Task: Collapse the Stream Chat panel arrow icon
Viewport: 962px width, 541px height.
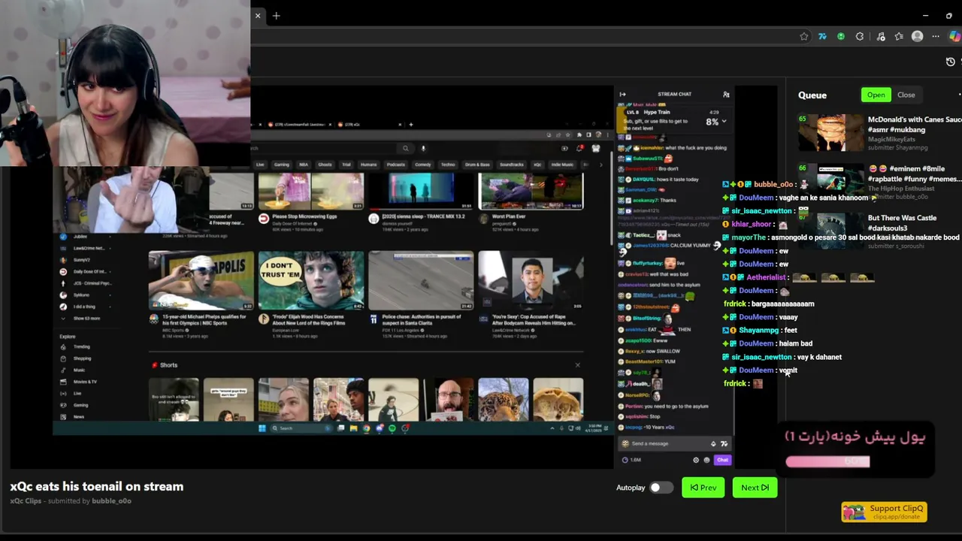Action: [622, 94]
